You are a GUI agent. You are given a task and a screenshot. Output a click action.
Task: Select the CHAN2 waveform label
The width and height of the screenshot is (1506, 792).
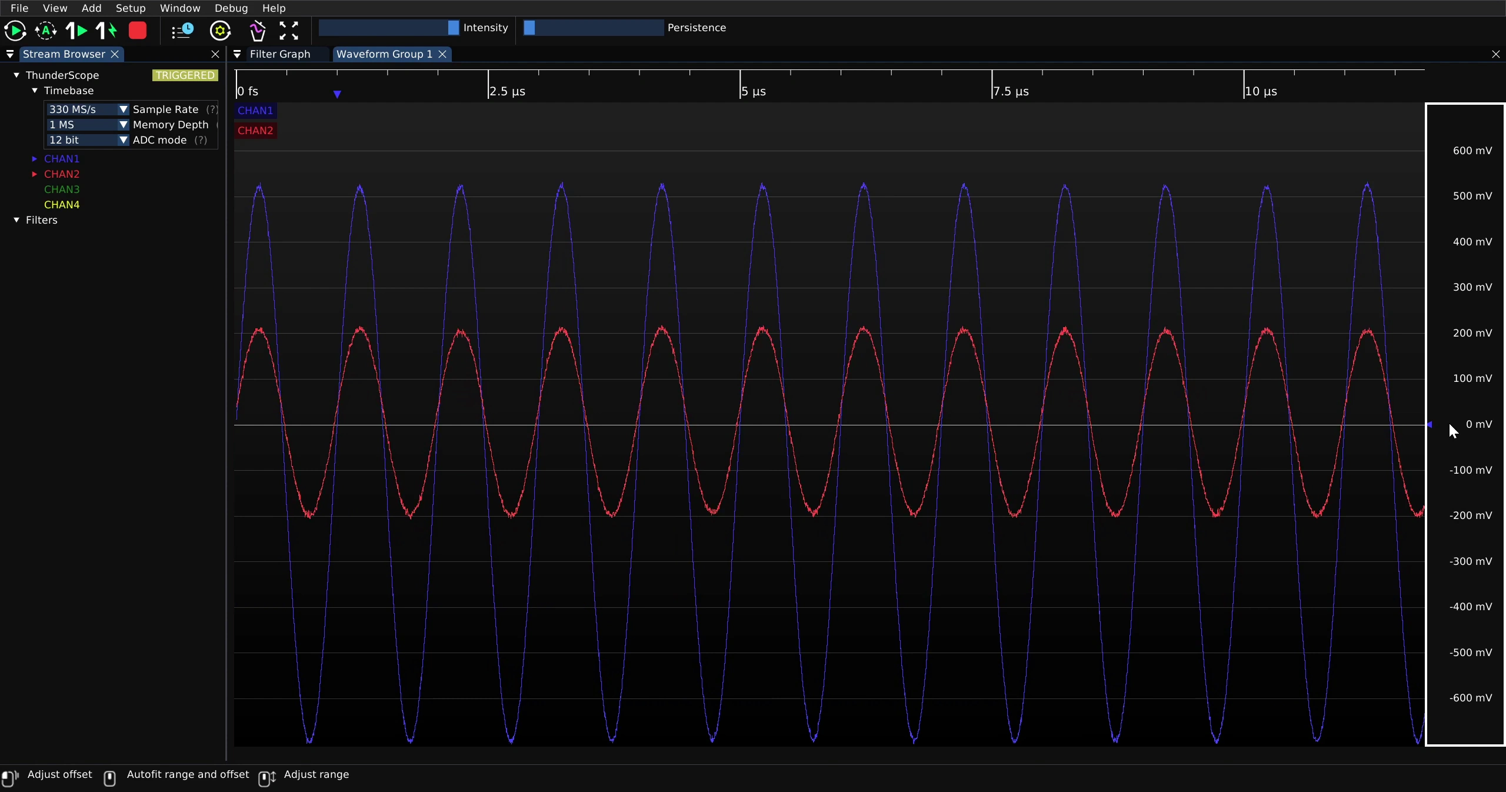point(255,131)
